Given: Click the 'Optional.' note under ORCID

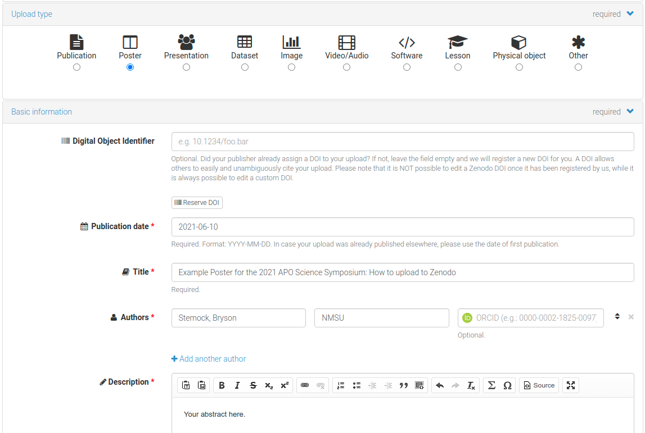Looking at the screenshot, I should [x=471, y=335].
